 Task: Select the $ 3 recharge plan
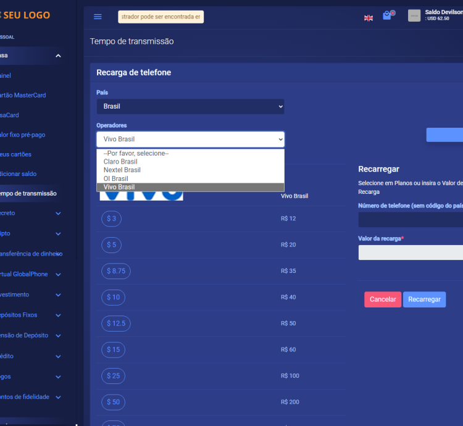112,219
